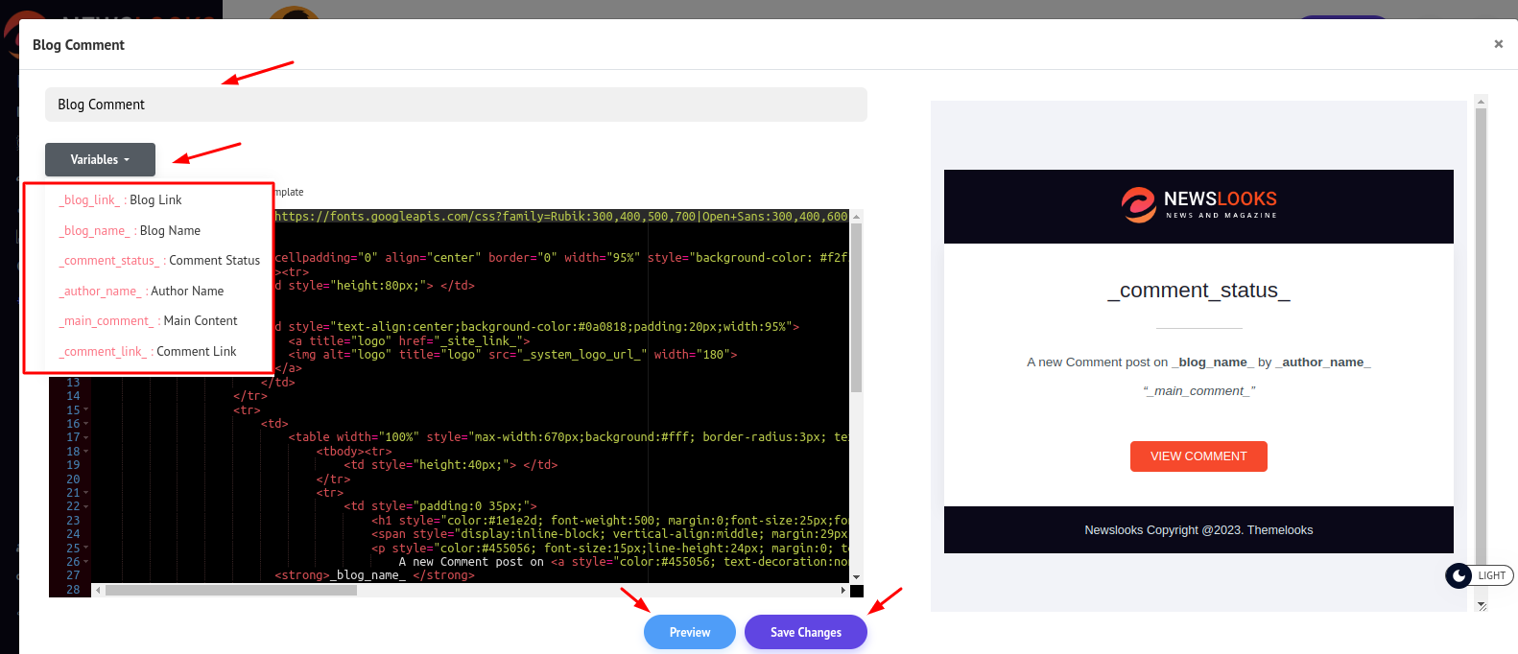Click the Newslooks logo in email preview
1518x654 pixels.
point(1198,204)
